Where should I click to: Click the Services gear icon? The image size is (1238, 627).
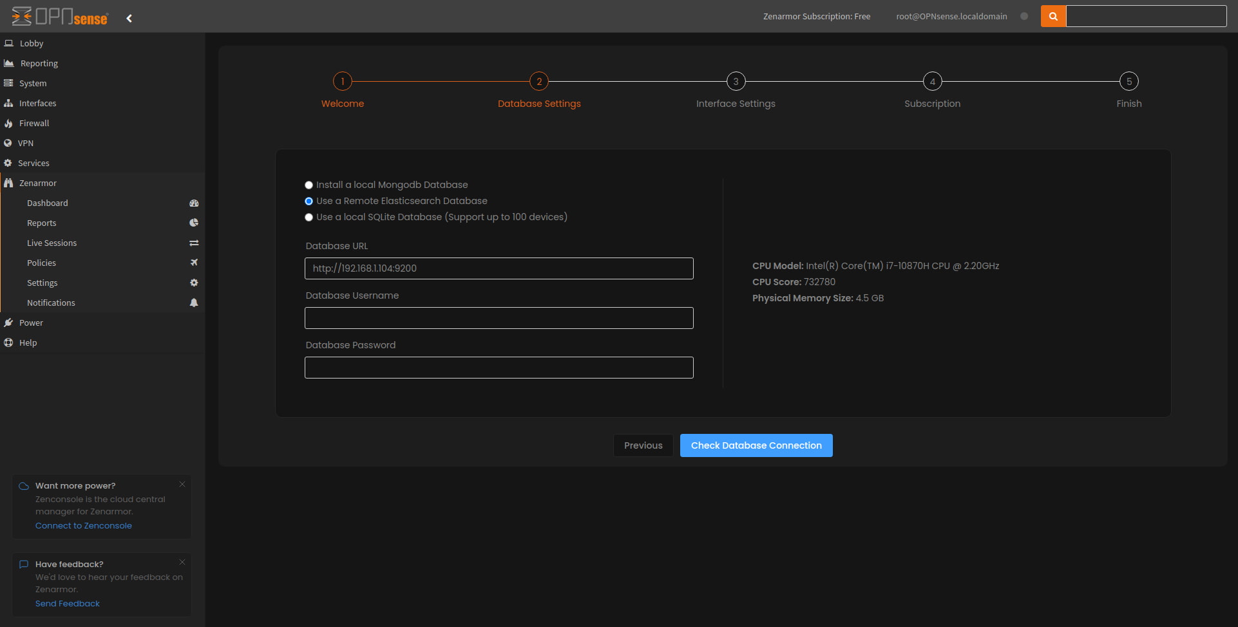pyautogui.click(x=8, y=163)
